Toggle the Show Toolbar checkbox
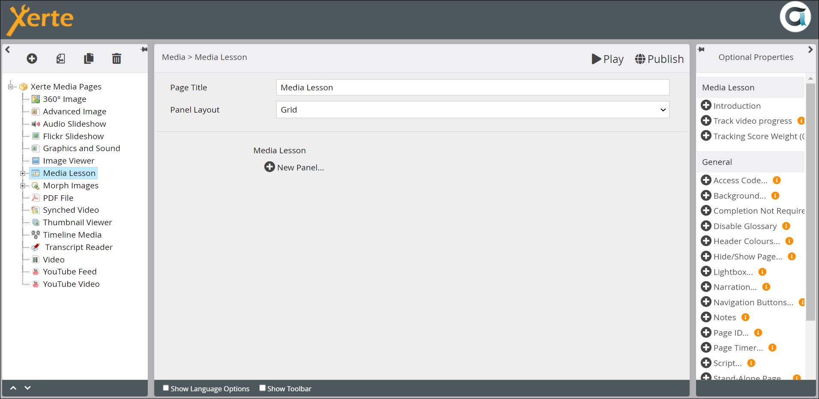 263,388
